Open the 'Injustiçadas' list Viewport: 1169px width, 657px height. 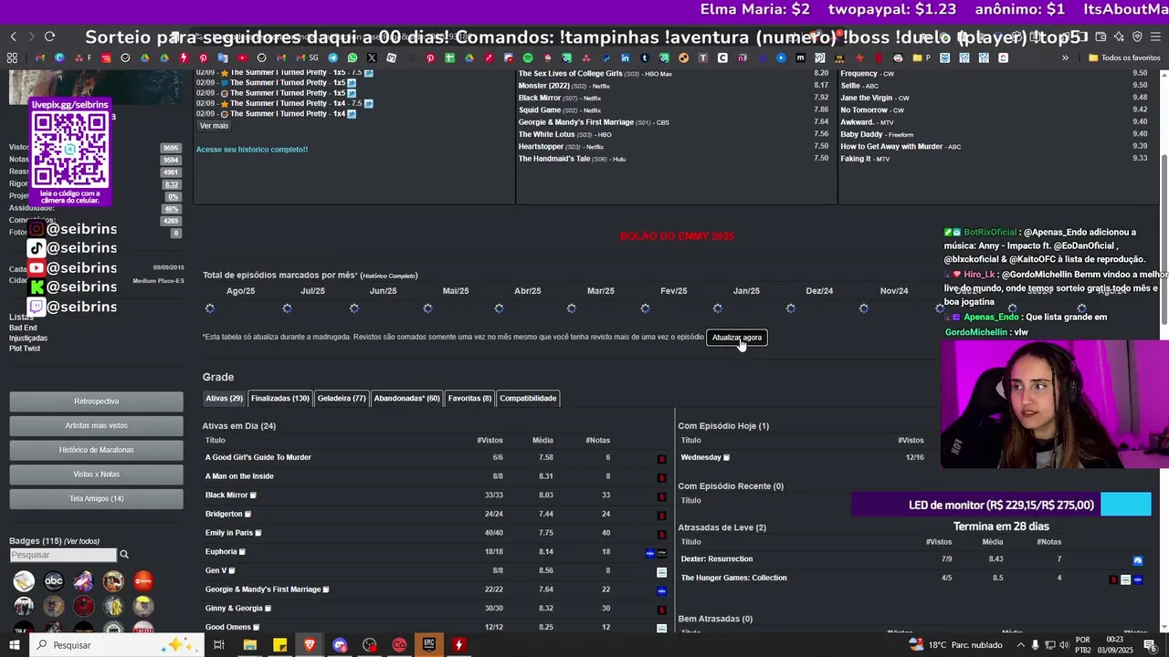point(28,339)
